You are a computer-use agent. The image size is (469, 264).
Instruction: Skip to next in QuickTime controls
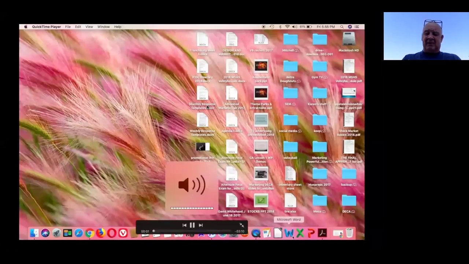click(200, 225)
